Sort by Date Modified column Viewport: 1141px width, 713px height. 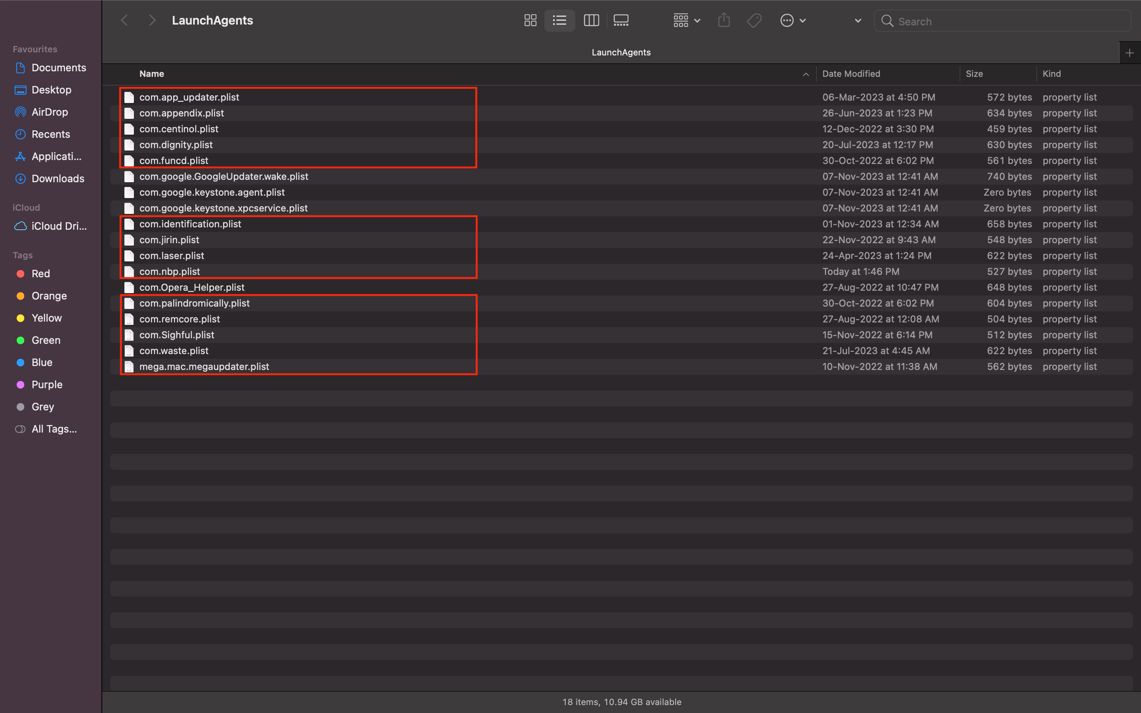851,74
